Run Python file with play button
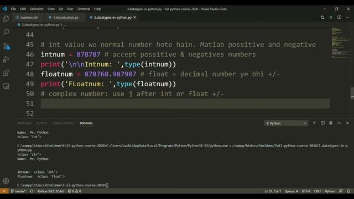Screen dimensions: 354x199 click(331, 17)
